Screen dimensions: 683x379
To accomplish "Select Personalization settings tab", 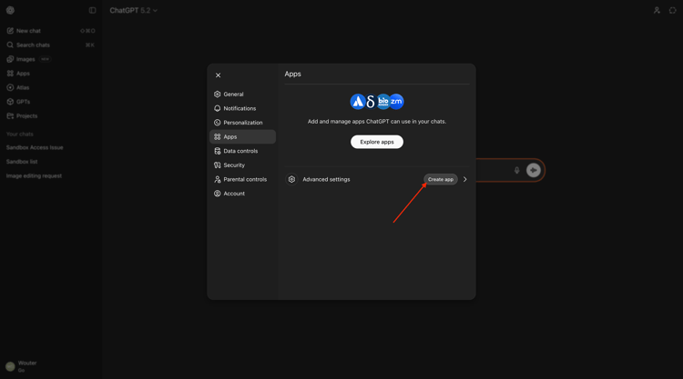I will 242,123.
